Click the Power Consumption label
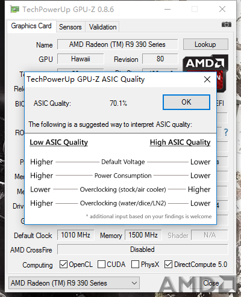Image resolution: width=241 pixels, height=297 pixels. coord(123,176)
